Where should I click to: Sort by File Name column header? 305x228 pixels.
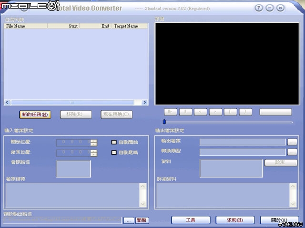coord(26,26)
